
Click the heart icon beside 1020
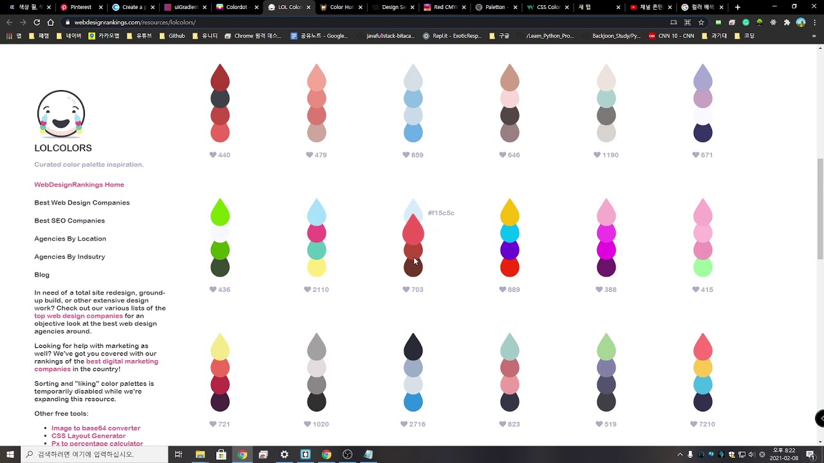[x=308, y=424]
